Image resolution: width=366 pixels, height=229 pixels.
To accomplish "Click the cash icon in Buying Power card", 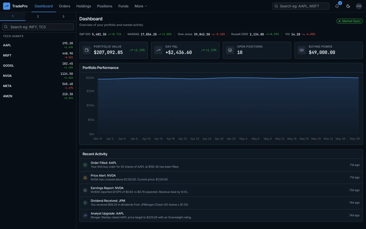I will point(302,50).
